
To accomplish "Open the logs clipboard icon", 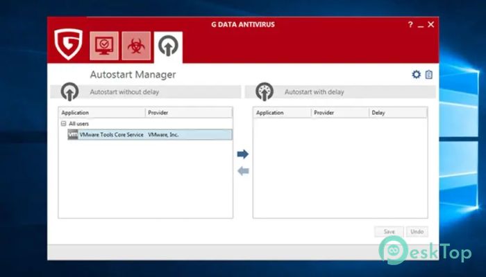I will [x=428, y=74].
